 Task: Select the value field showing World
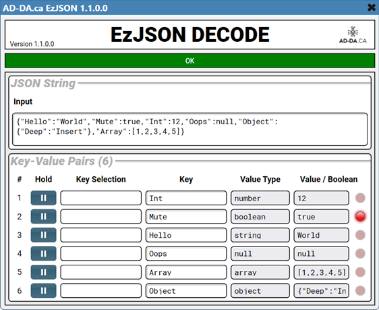322,235
